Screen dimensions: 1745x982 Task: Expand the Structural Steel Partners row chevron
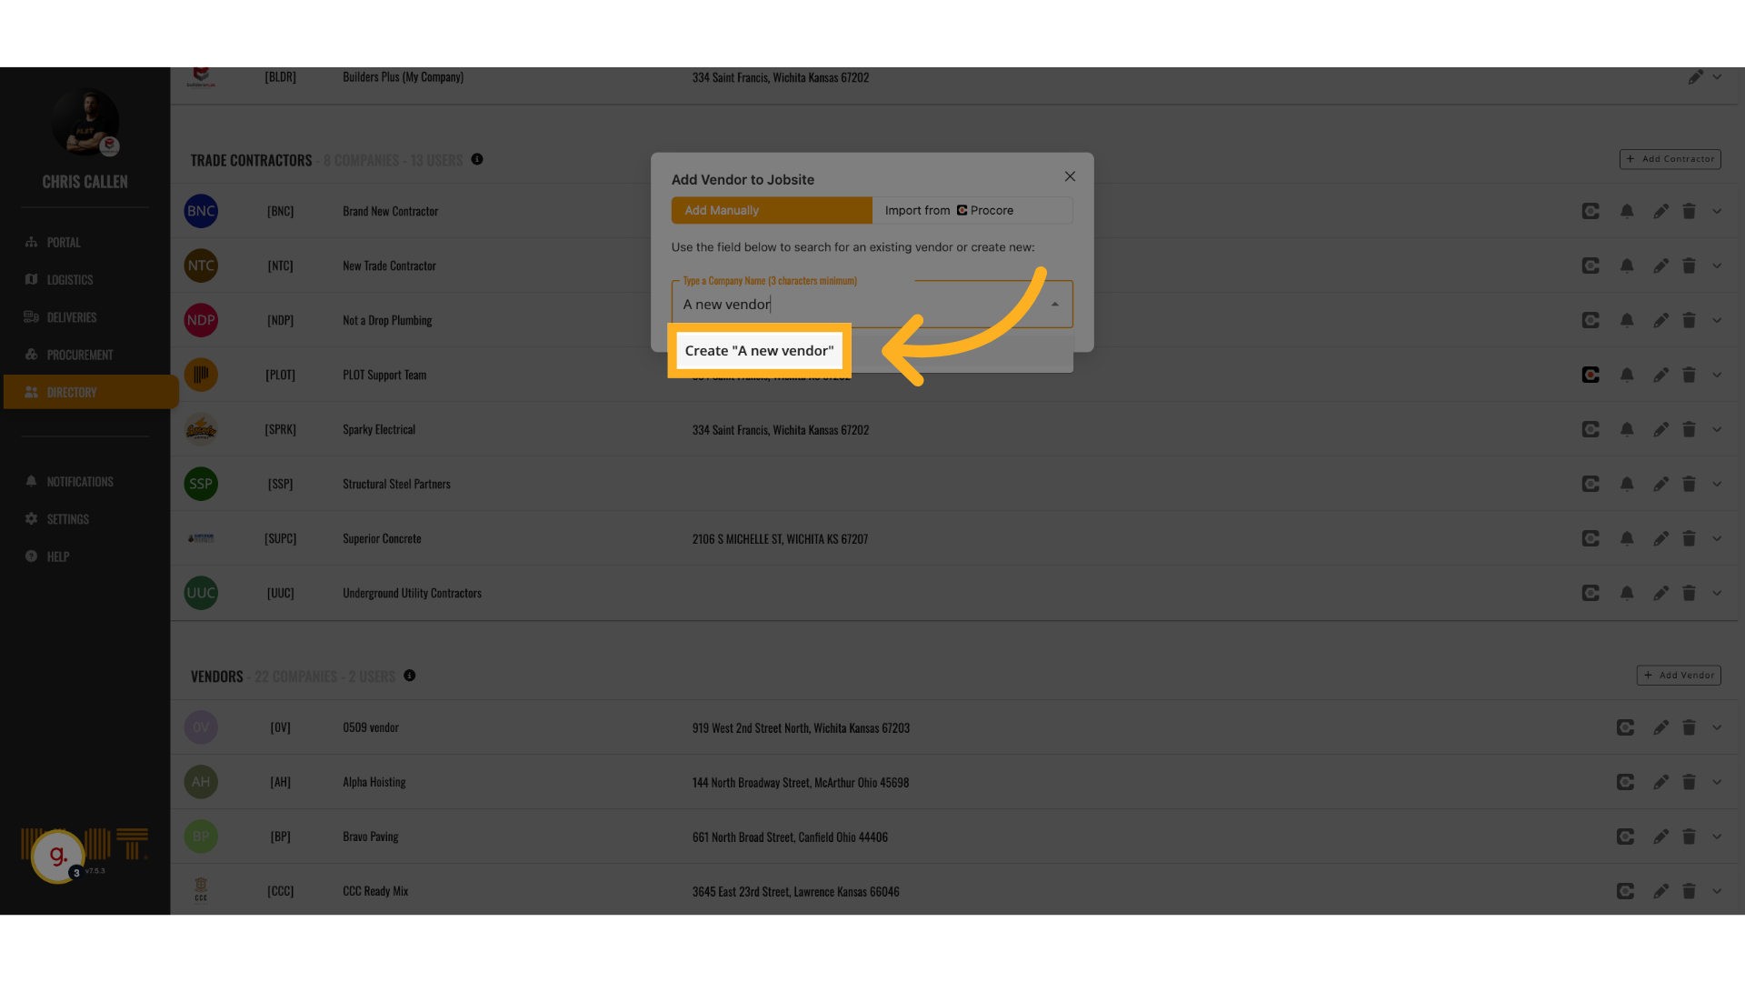1717,484
